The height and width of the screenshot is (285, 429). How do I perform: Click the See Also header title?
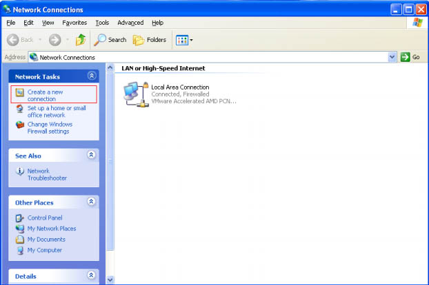coord(28,156)
